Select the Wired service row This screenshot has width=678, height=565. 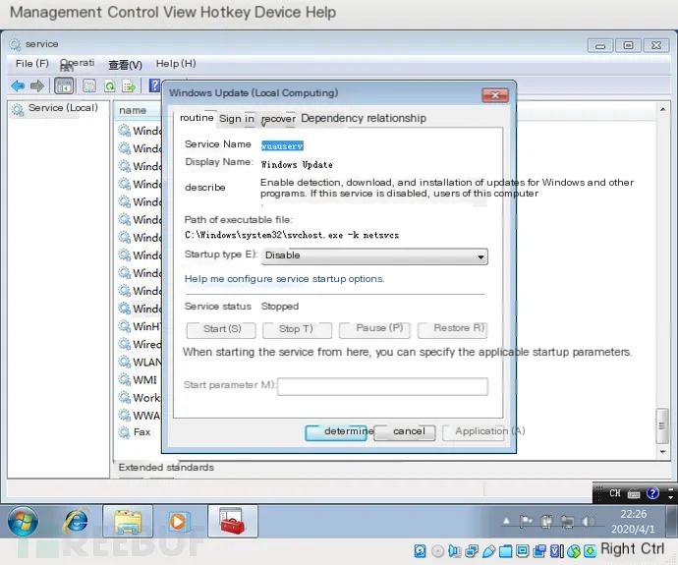(x=140, y=345)
